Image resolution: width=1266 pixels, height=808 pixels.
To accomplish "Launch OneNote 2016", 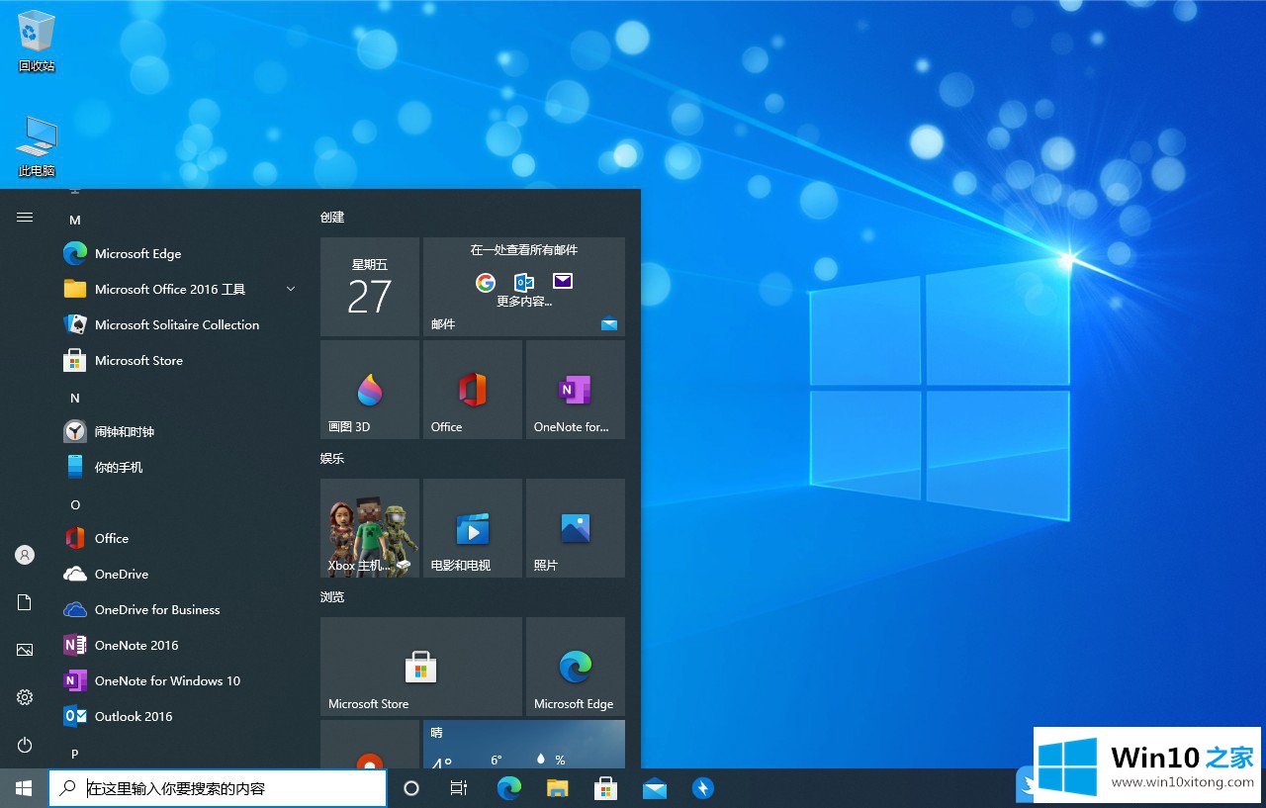I will coord(180,646).
